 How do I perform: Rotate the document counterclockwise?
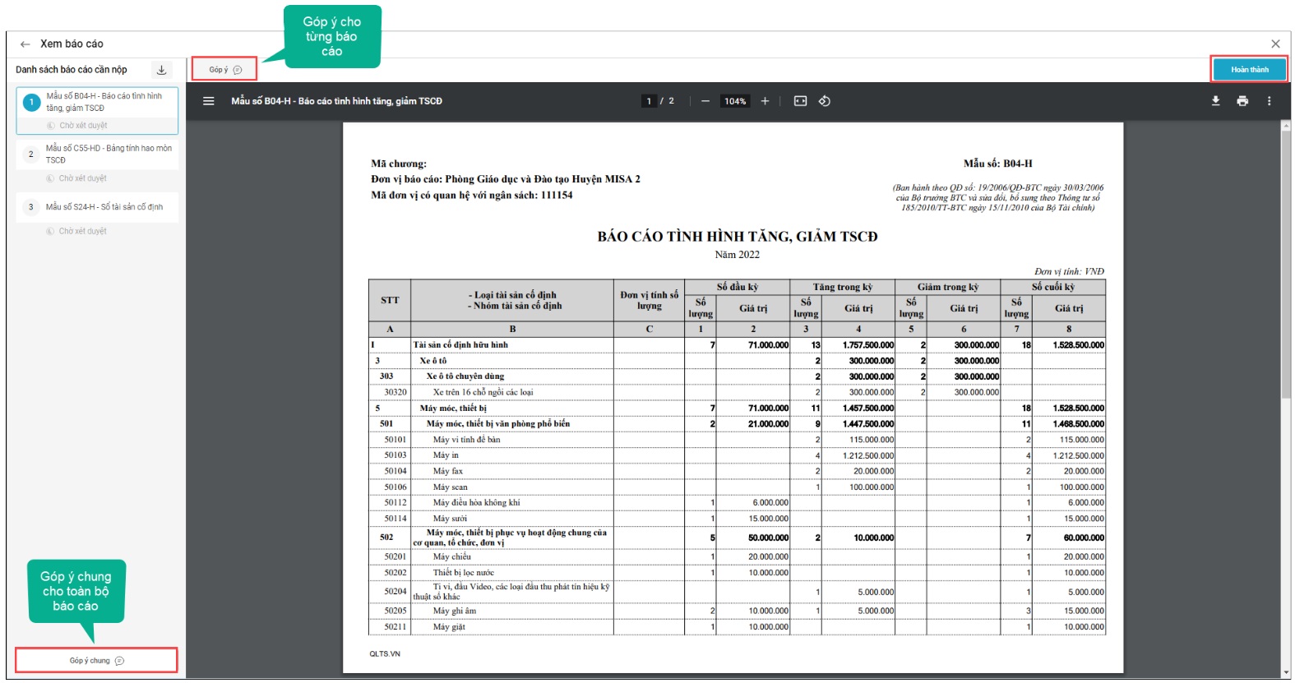coord(825,101)
